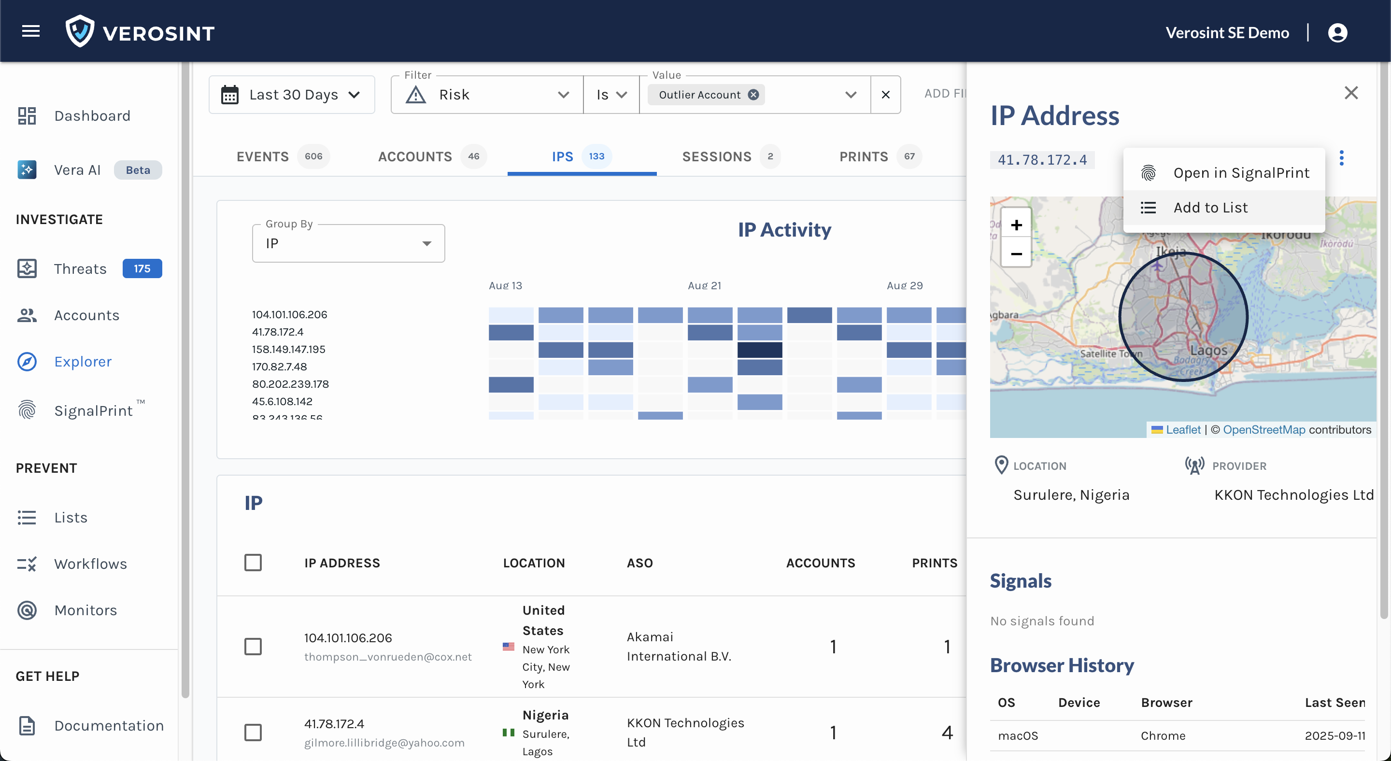
Task: Click the darkest heatmap cell for 158.149.147.195
Action: 759,349
